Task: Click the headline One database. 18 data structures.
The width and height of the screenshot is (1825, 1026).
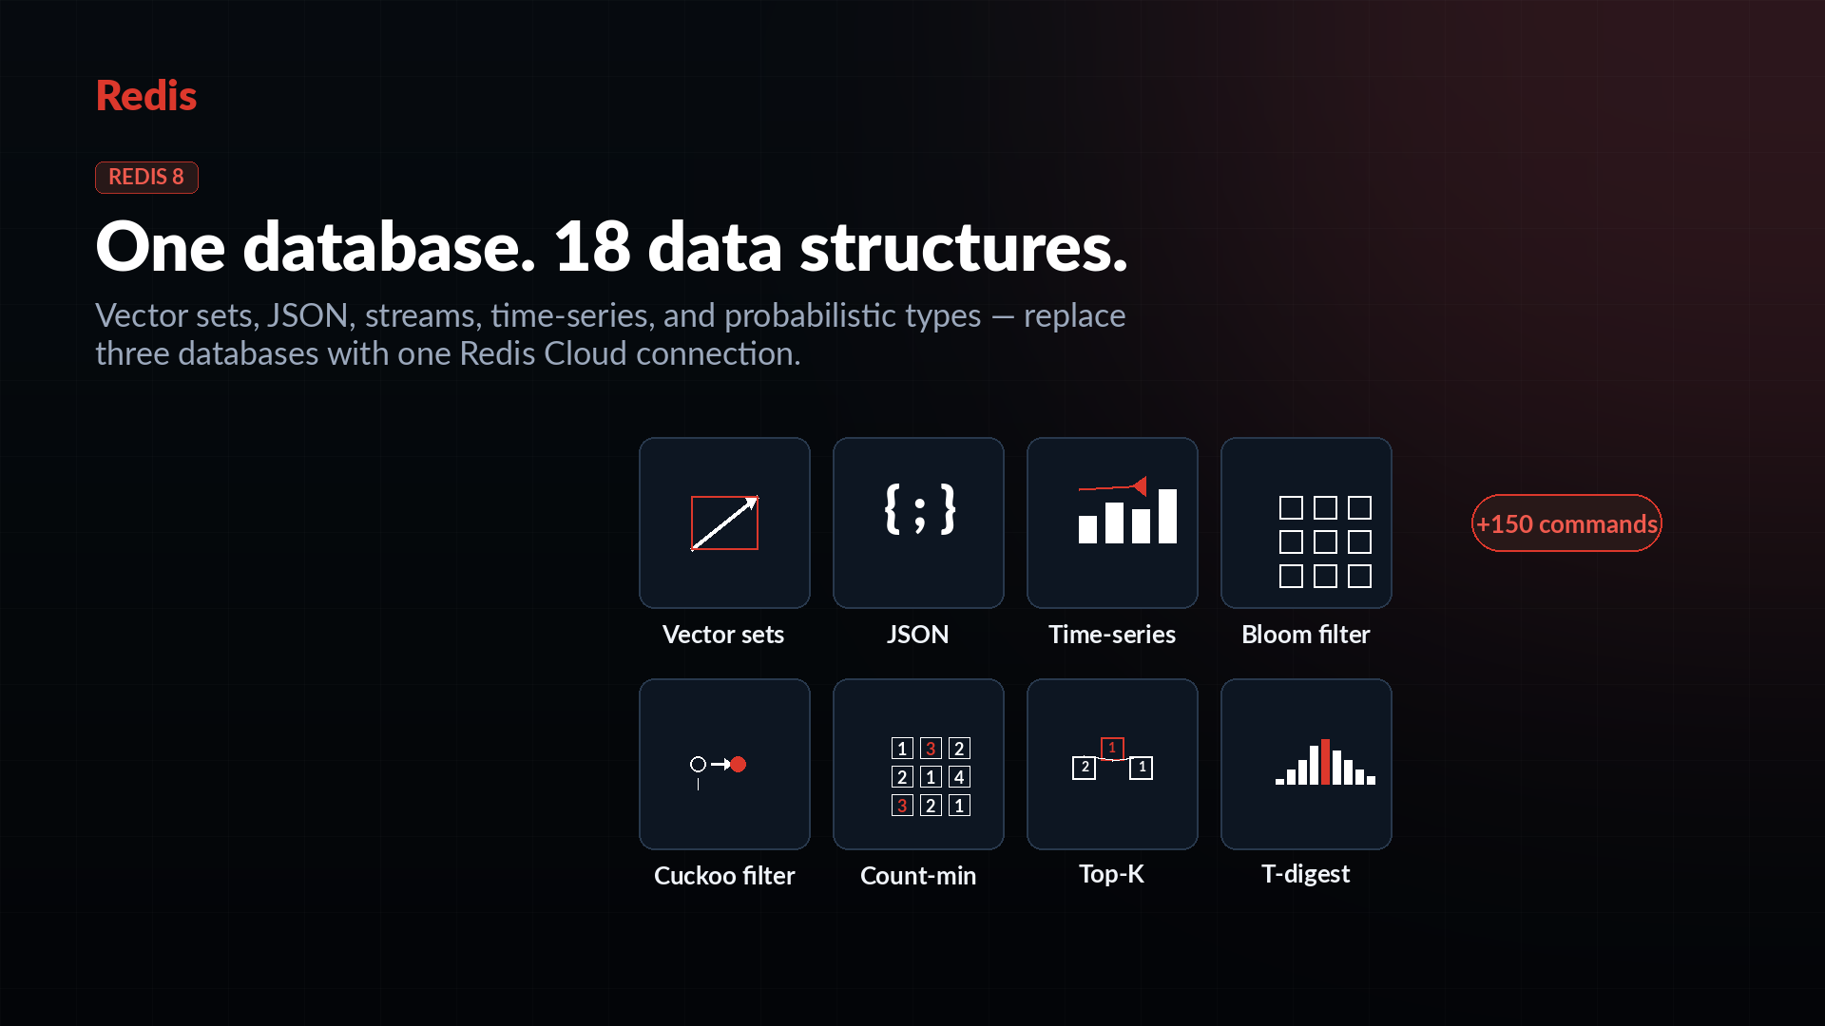Action: [611, 247]
